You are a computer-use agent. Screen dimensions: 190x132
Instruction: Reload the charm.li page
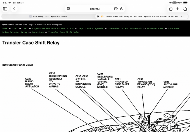[x=121, y=9]
